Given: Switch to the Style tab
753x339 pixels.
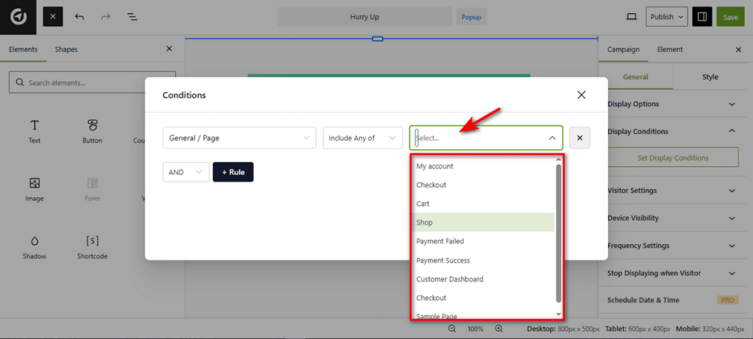Looking at the screenshot, I should [710, 76].
